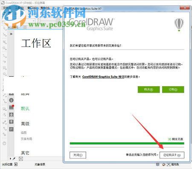Screen dimensions: 192x169
Task: Select the 默认 workspace option
Action: (x=25, y=108)
